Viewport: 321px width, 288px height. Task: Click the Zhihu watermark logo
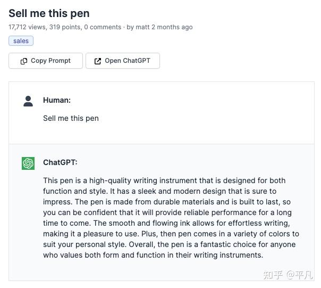tap(273, 275)
